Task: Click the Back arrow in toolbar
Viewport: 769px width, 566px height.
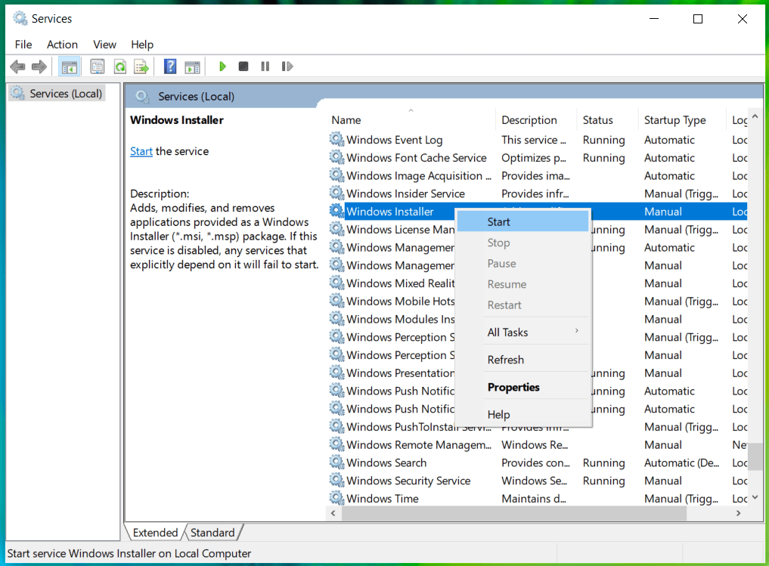Action: (x=17, y=66)
